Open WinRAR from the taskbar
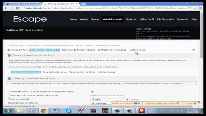Viewport: 206px width, 116px height. [x=93, y=111]
